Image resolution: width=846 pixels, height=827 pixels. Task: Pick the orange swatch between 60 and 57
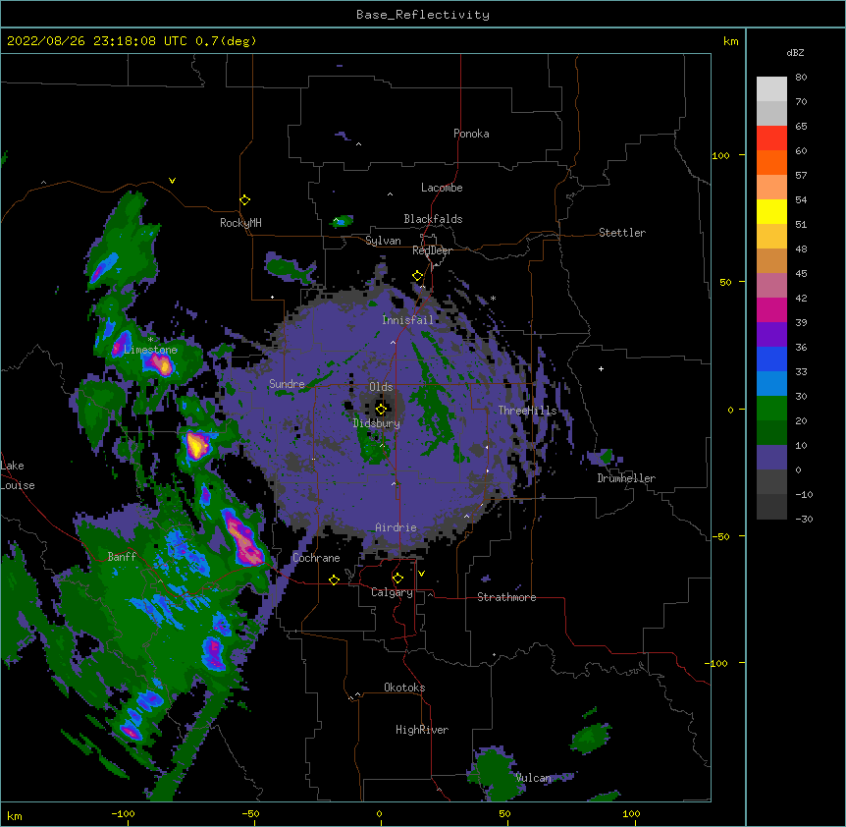pyautogui.click(x=771, y=162)
